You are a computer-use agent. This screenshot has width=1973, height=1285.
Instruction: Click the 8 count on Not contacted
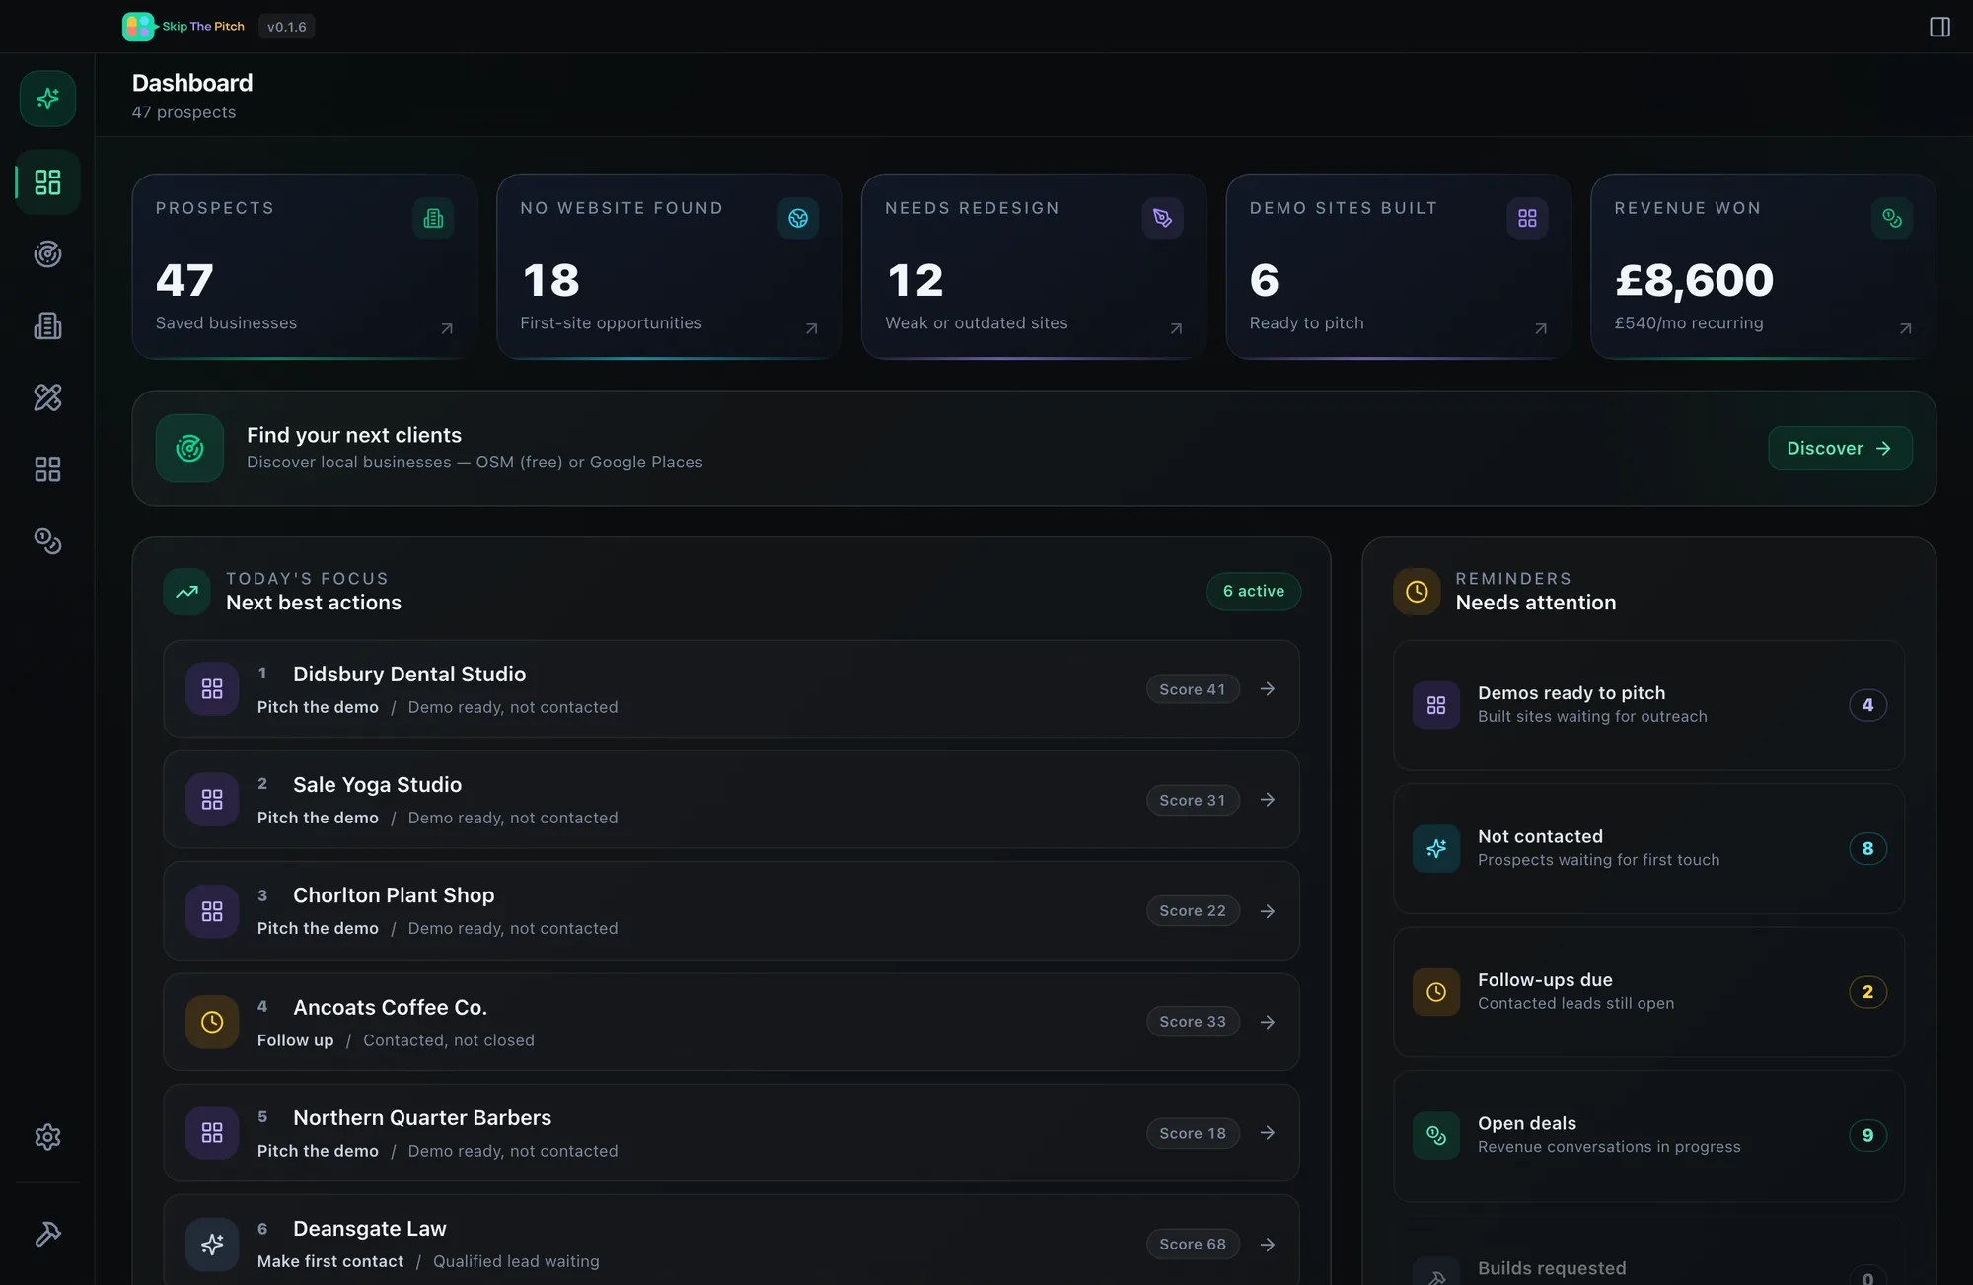1867,849
